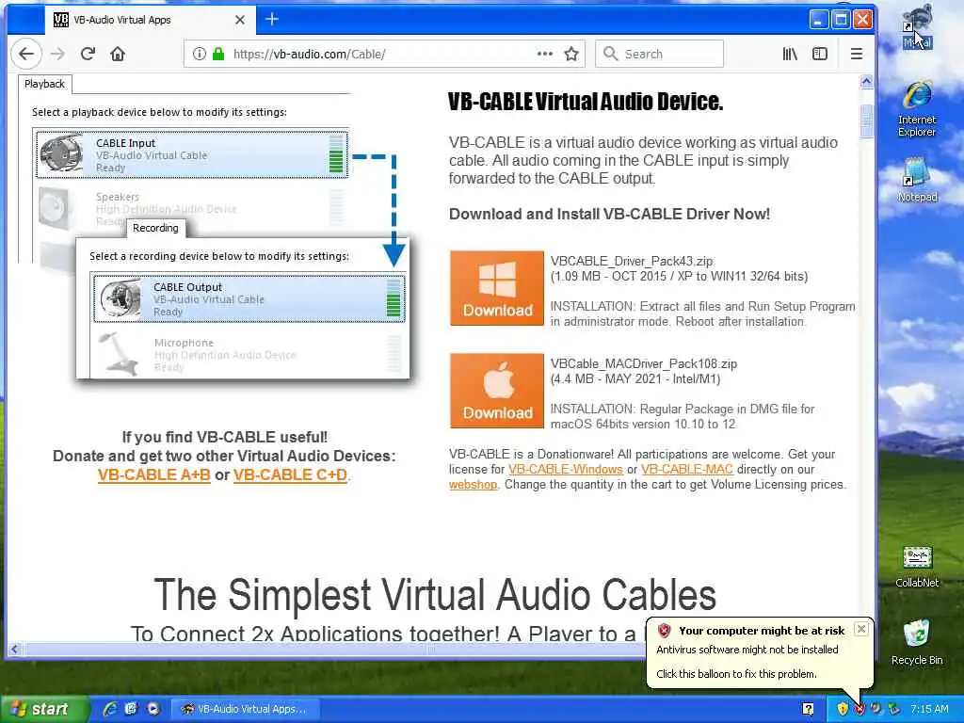Screen dimensions: 964x723
Task: Open the VB-CABLE C+D link
Action: pyautogui.click(x=290, y=475)
